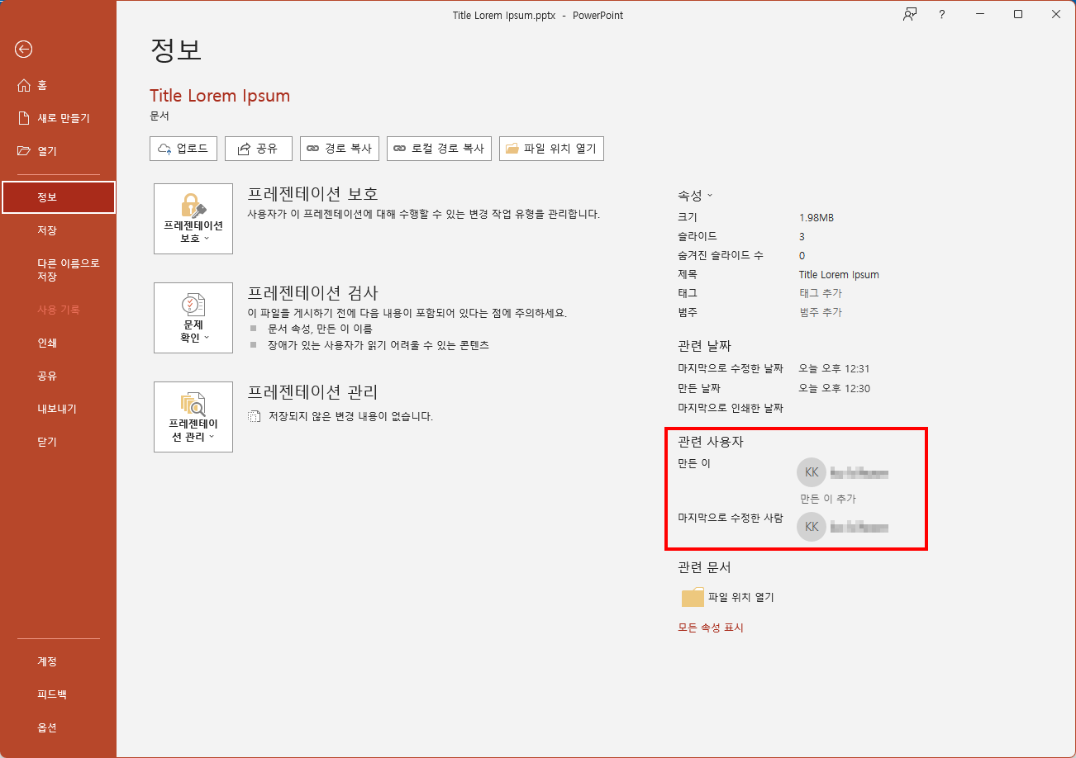Click the 오늘 오후 12:30 created date

point(835,388)
